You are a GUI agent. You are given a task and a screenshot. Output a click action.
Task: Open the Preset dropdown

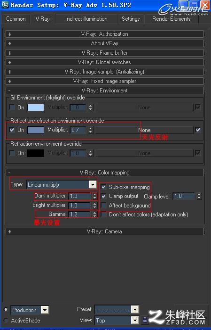click(117, 309)
